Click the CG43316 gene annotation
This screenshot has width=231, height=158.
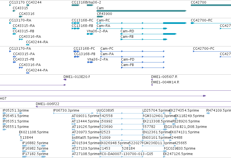(27, 14)
